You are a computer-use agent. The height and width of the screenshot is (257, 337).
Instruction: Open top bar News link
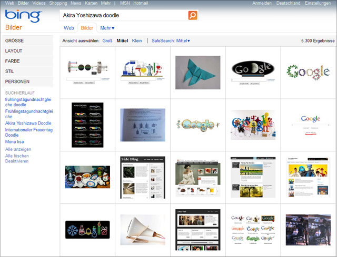coord(76,3)
